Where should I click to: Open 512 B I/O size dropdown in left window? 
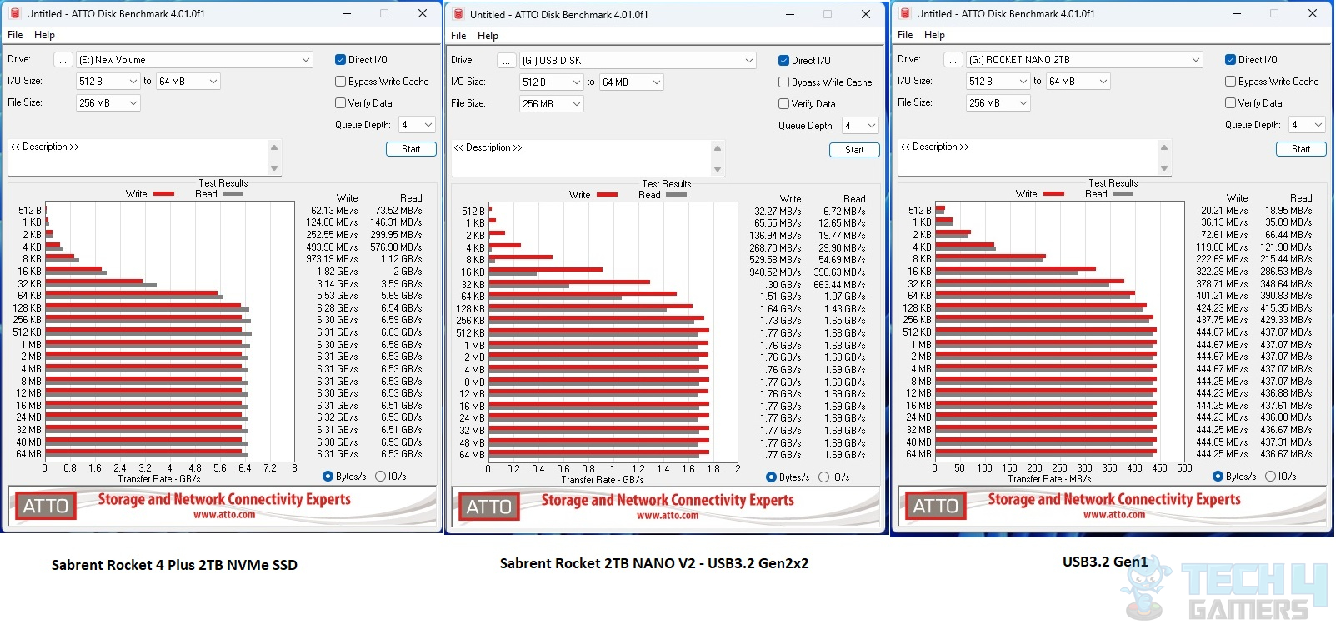point(108,82)
